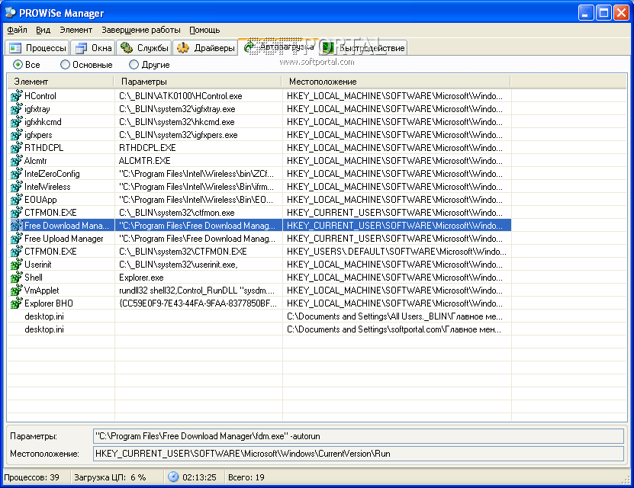Select the Shell row name
The height and width of the screenshot is (488, 634).
[x=34, y=277]
